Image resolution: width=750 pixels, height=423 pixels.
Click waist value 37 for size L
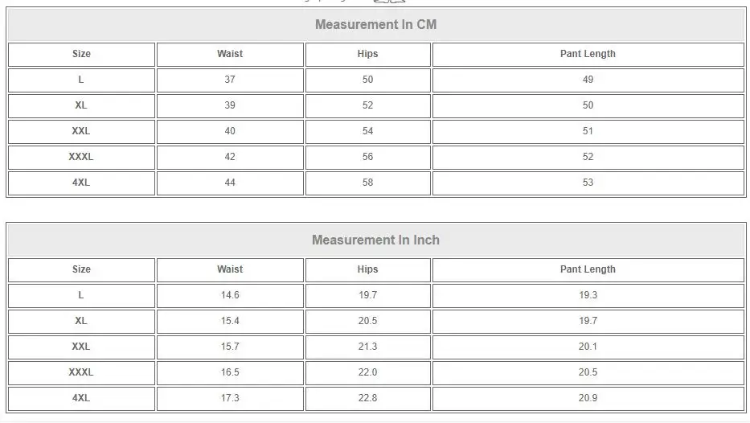230,80
